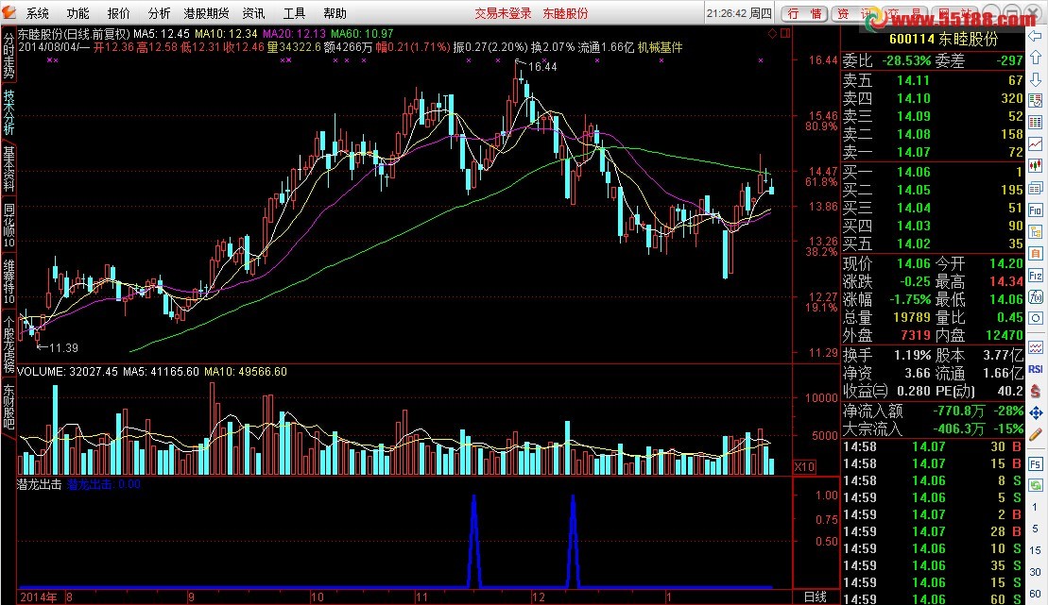
Task: Click the up arrow icon for previous stock
Action: click(x=1036, y=58)
